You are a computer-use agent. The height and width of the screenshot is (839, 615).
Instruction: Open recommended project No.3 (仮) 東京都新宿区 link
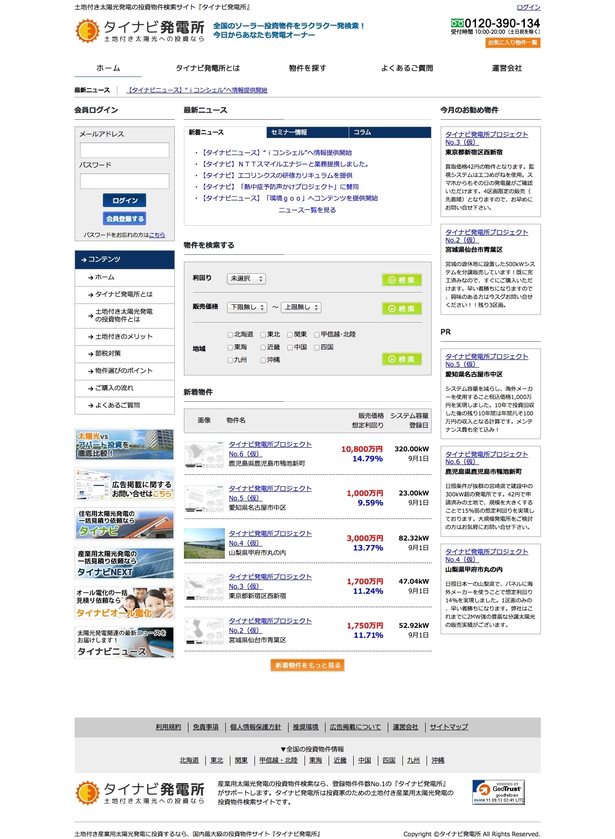tap(487, 138)
